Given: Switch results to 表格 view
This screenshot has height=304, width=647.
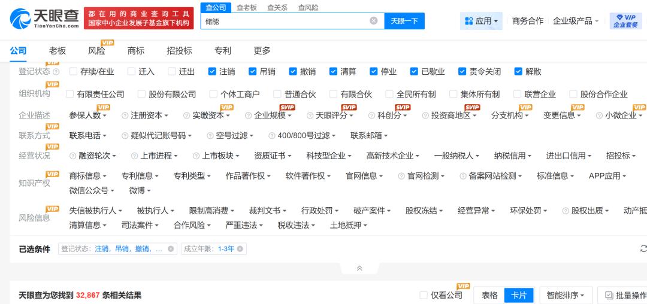Looking at the screenshot, I should click(x=490, y=296).
